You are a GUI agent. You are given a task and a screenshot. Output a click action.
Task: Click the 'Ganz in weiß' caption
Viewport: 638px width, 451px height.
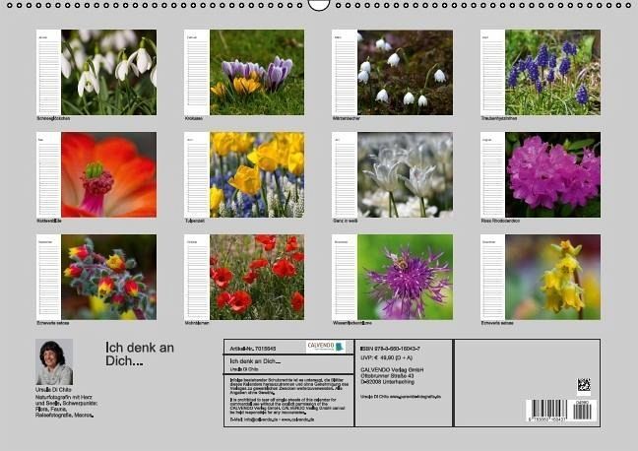point(345,221)
